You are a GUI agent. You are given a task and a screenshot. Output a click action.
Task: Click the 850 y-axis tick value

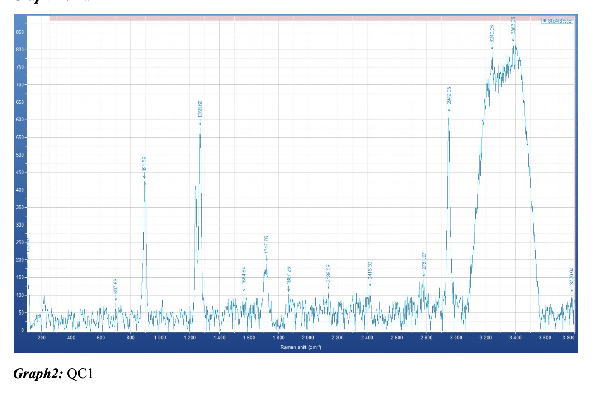click(21, 32)
